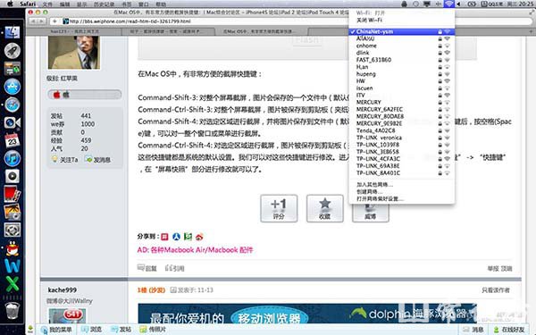
Task: Go back with Safari's back arrow
Action: tap(34, 21)
